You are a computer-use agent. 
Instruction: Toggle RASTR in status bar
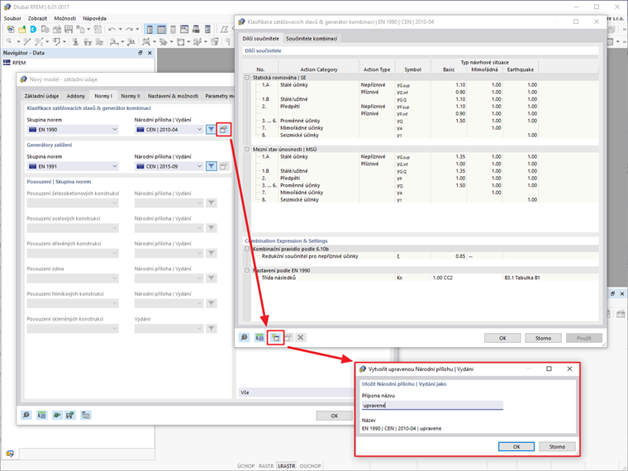pos(266,466)
